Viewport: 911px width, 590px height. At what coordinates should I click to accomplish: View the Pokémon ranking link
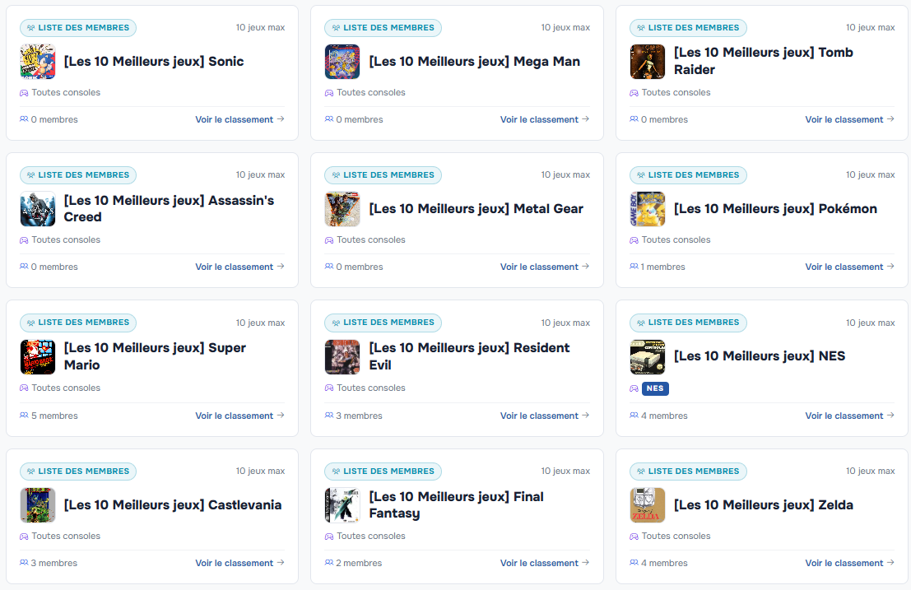point(850,267)
